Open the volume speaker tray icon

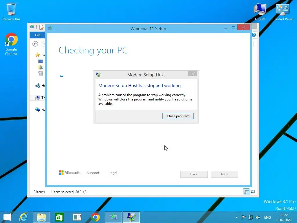(x=258, y=217)
